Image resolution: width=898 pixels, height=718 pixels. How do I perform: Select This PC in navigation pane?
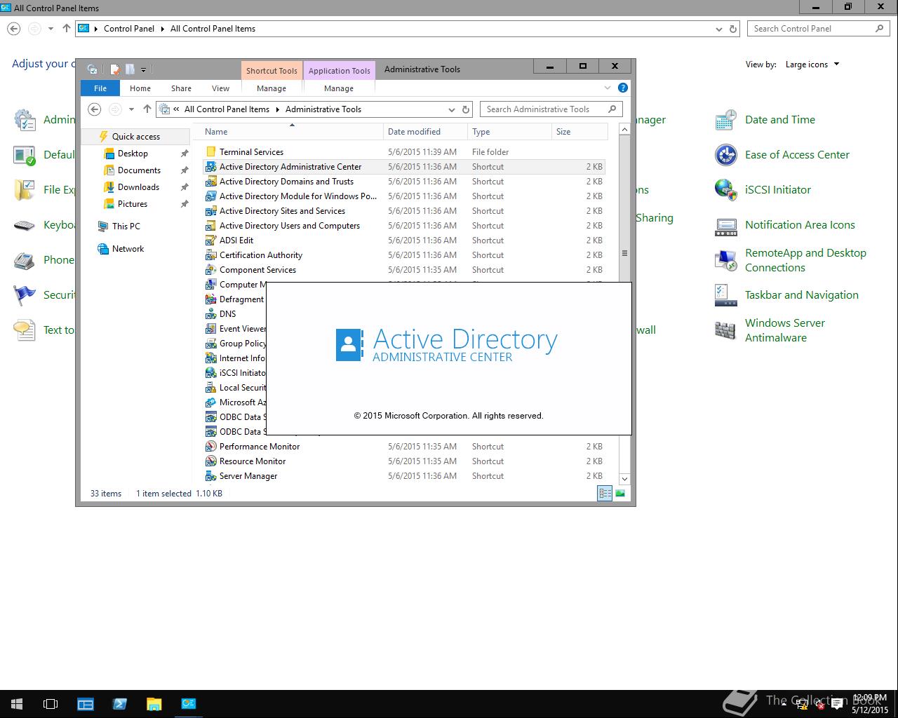tap(126, 226)
